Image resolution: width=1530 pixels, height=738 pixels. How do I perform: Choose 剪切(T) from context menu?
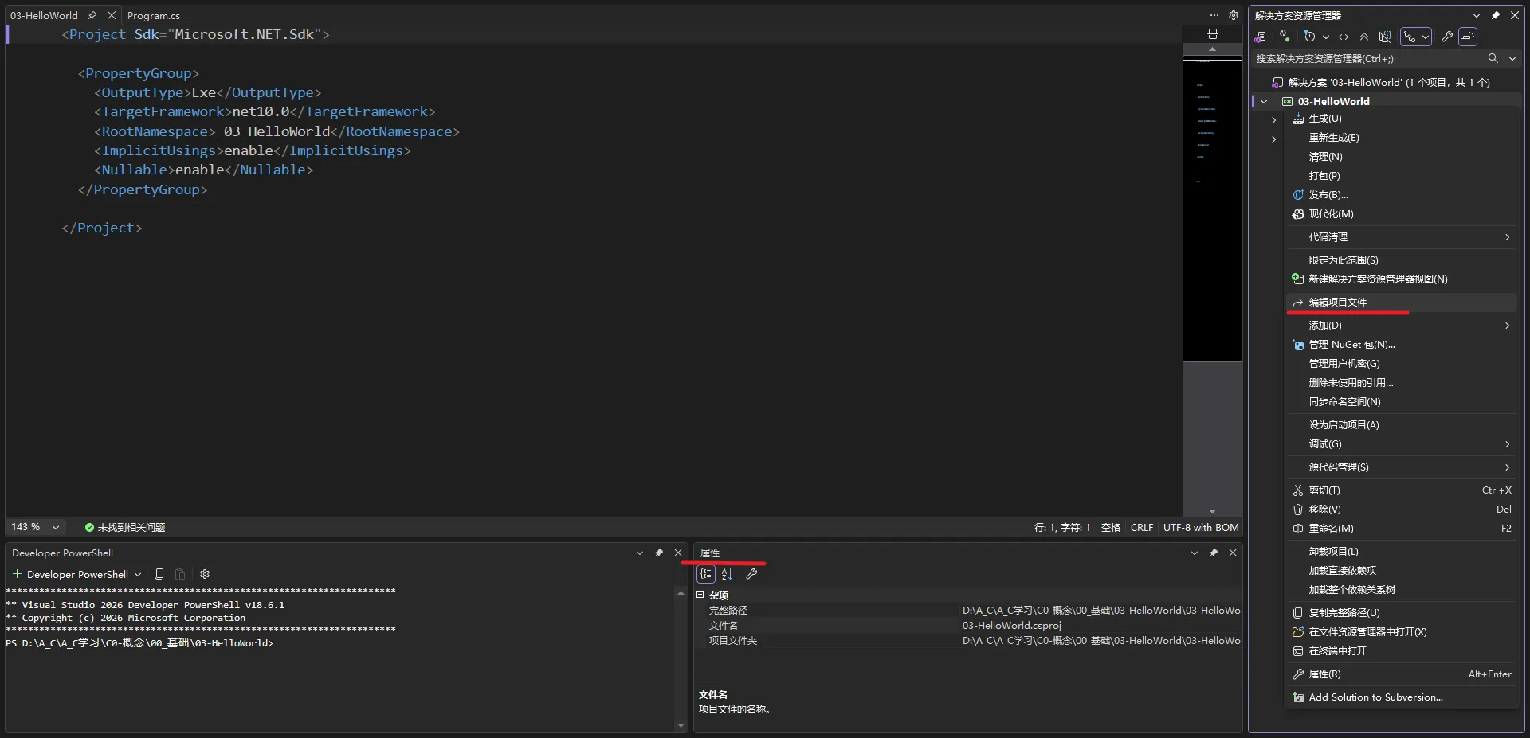[1401, 490]
